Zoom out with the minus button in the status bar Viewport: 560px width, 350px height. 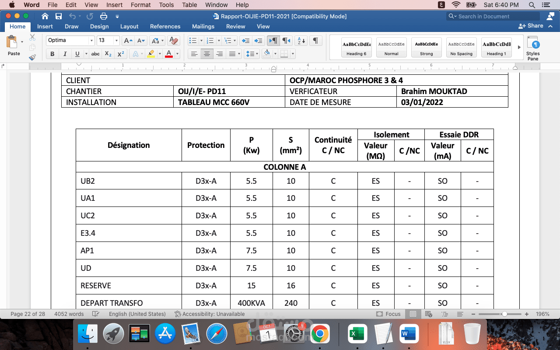point(474,314)
